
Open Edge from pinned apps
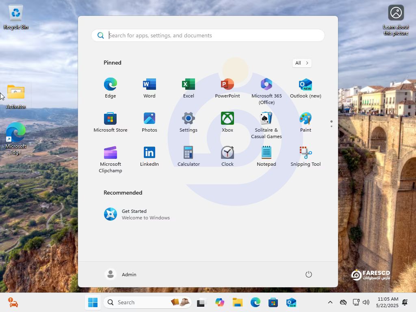[x=110, y=88]
